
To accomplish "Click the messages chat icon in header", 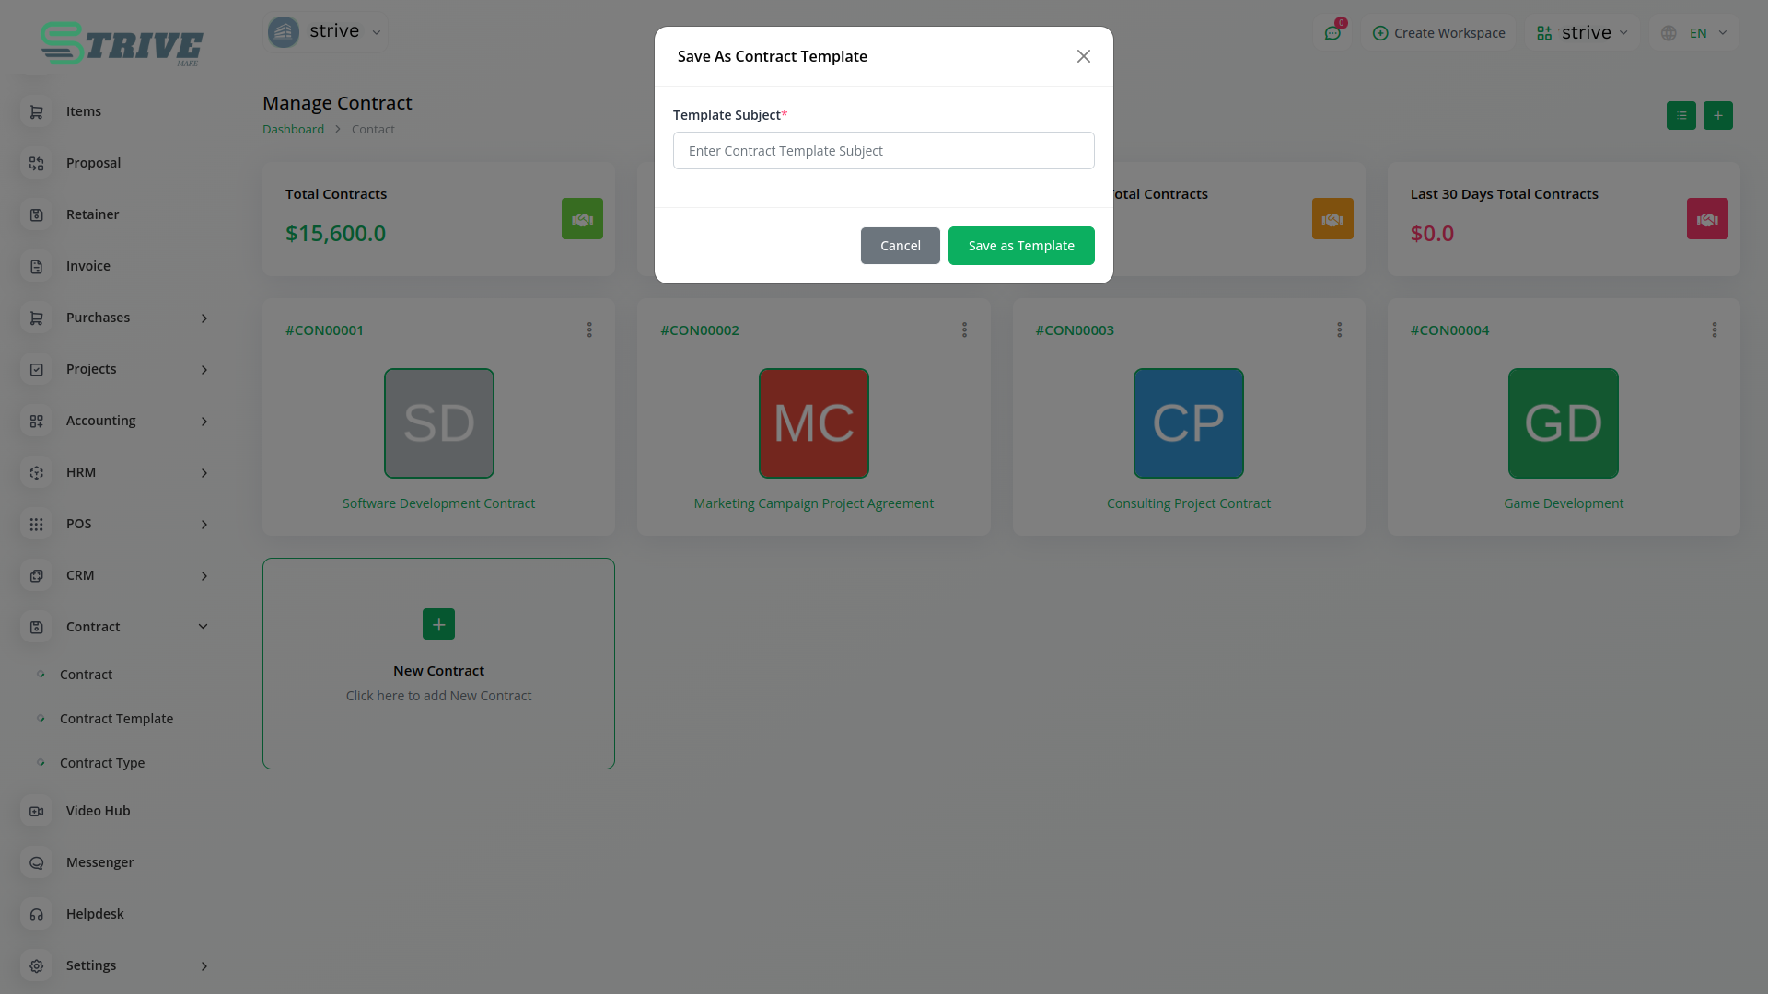I will 1332,33.
